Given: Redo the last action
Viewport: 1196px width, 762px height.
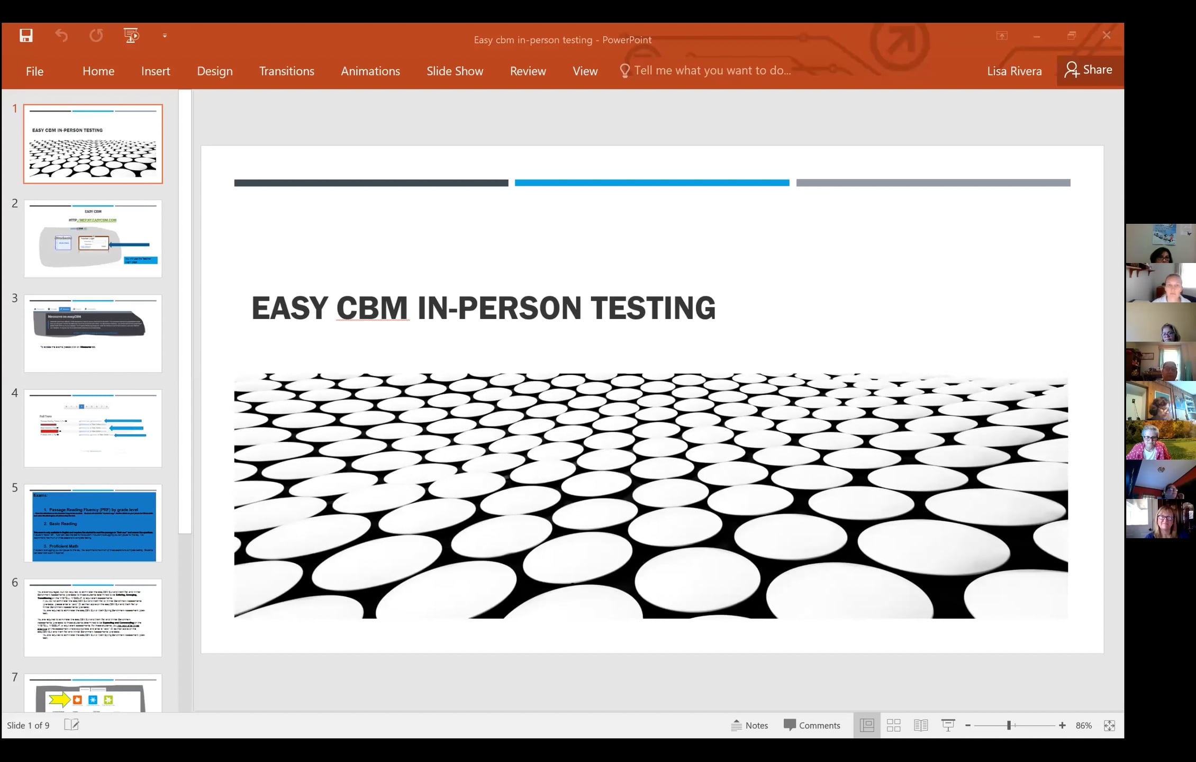Looking at the screenshot, I should click(96, 35).
